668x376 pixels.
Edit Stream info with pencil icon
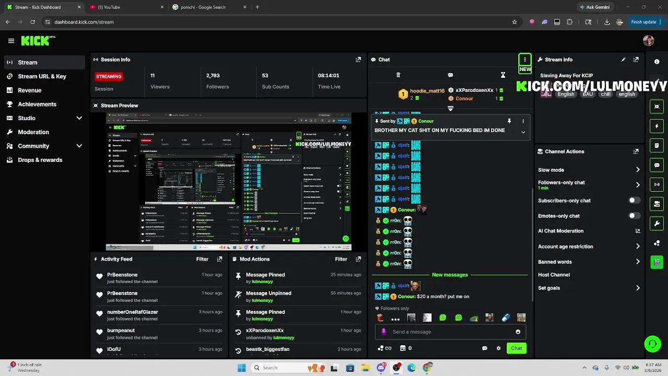tap(623, 60)
